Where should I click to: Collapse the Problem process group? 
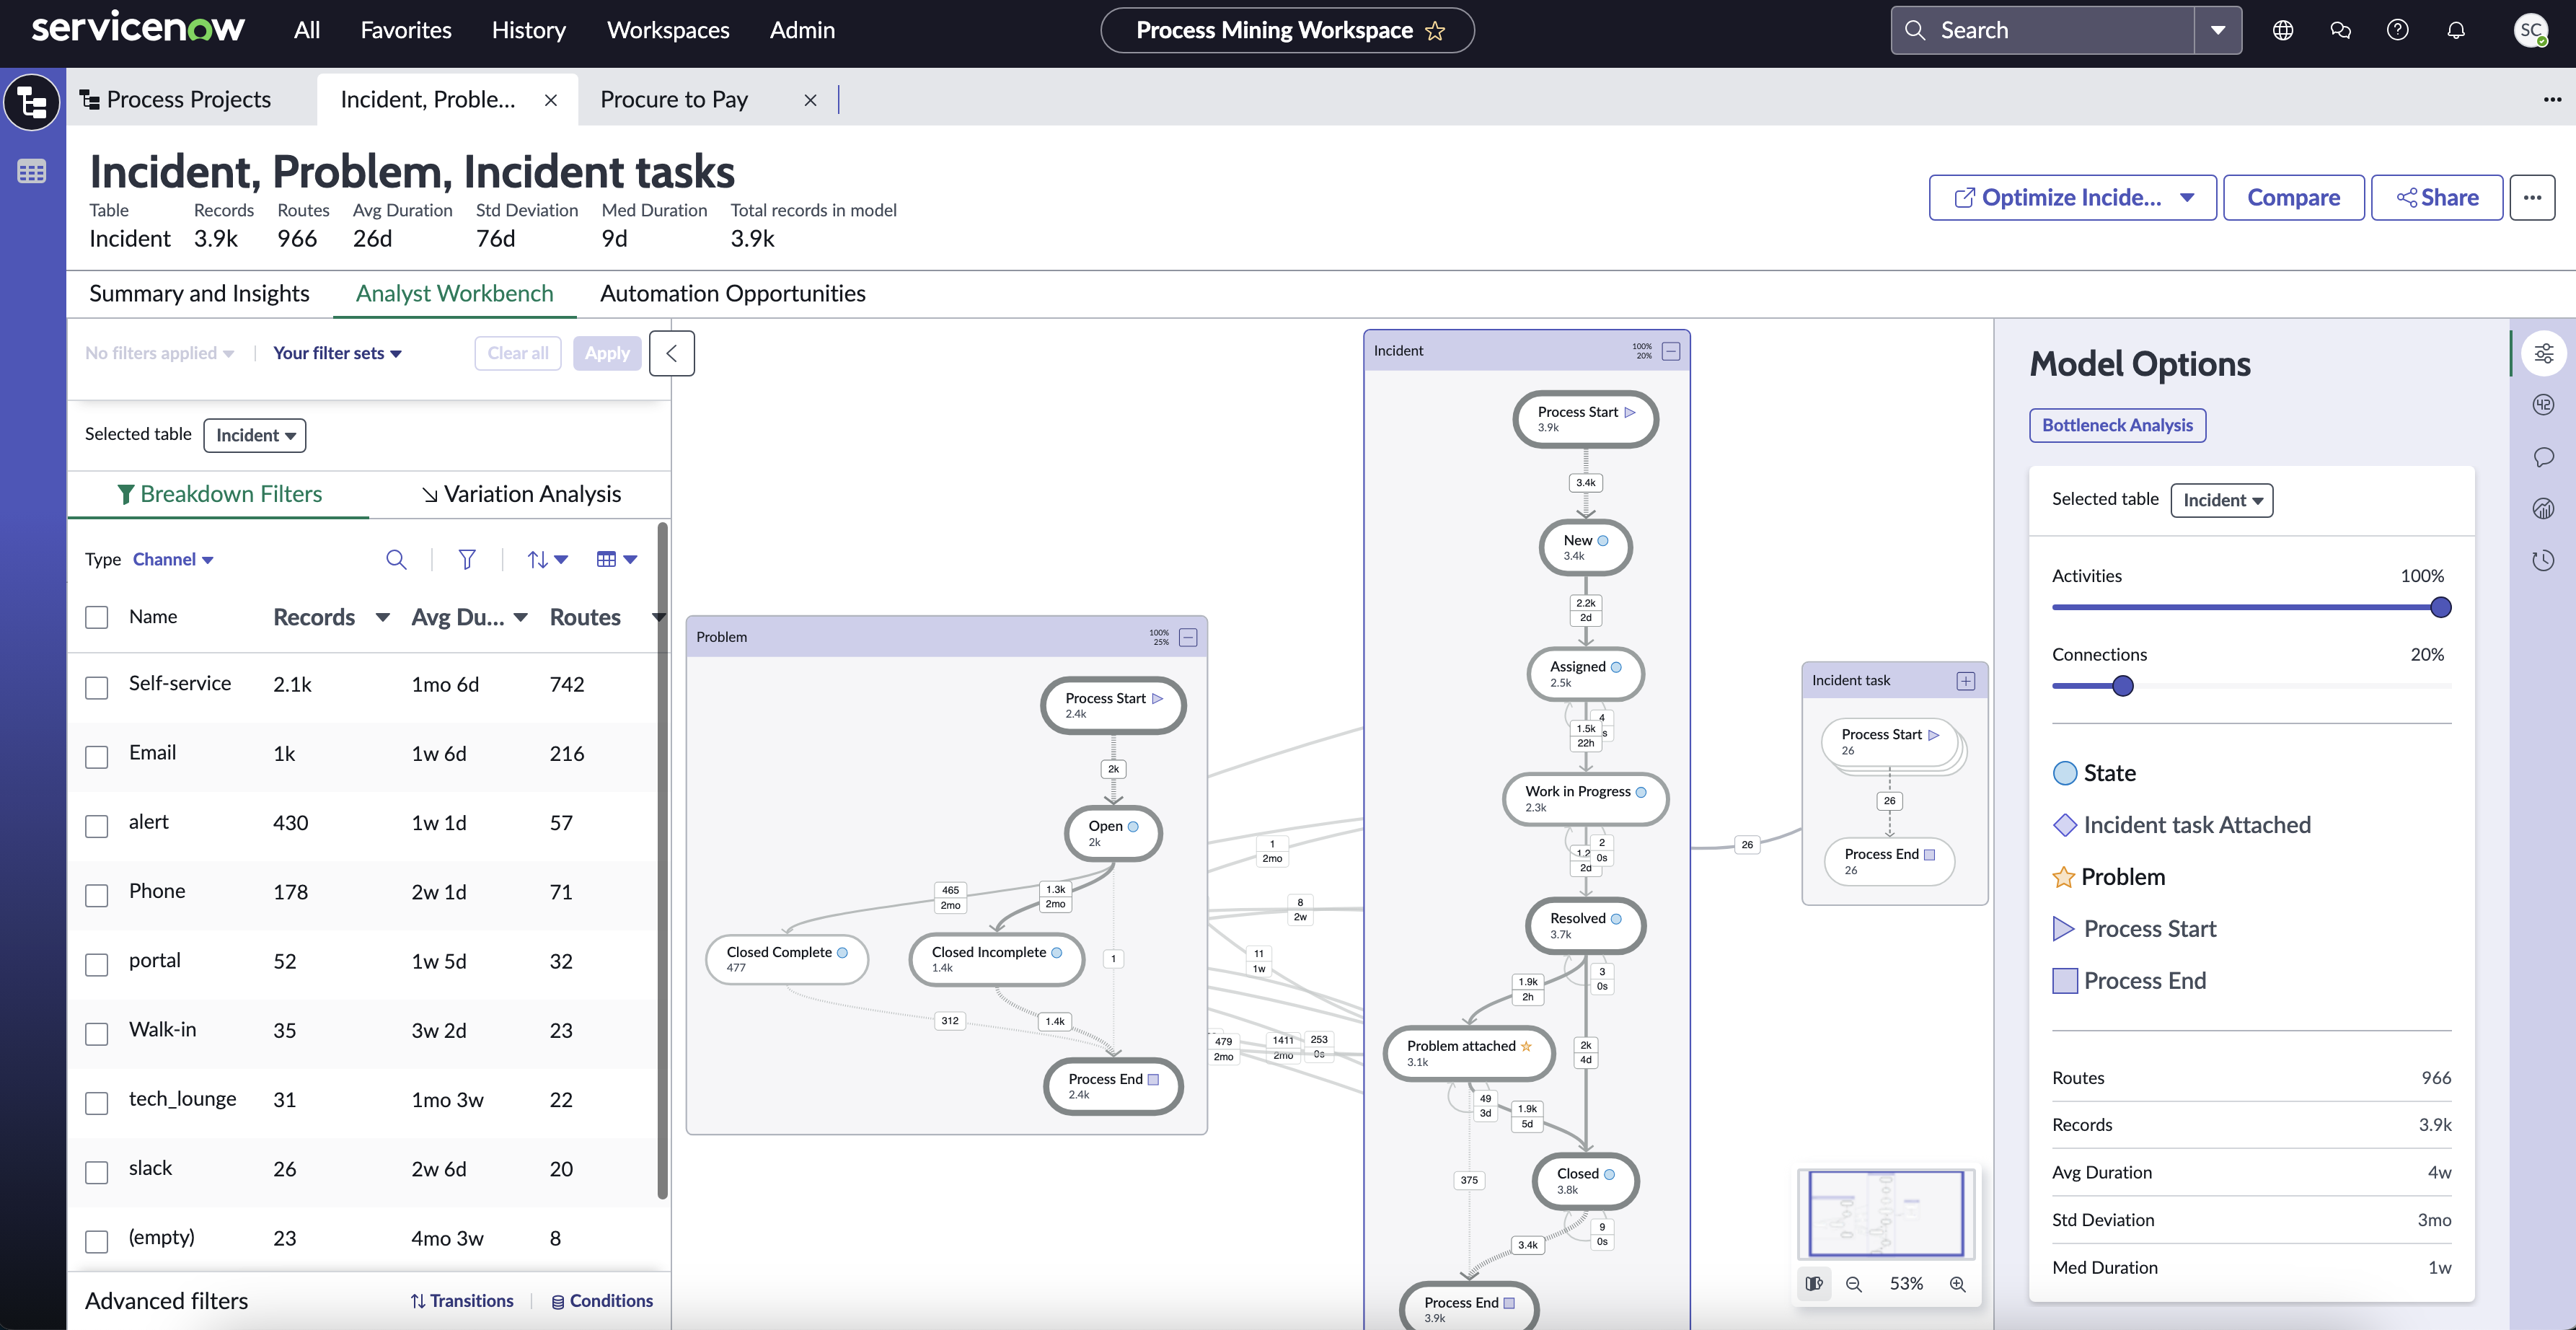pyautogui.click(x=1188, y=637)
